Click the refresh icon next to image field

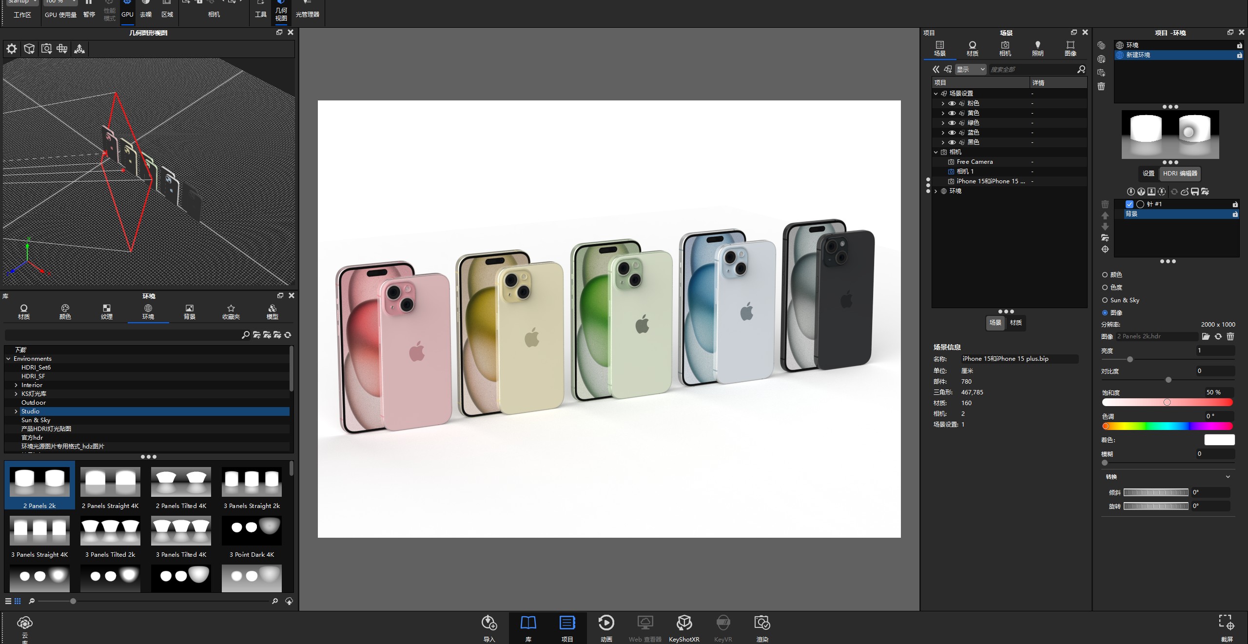pos(1218,336)
